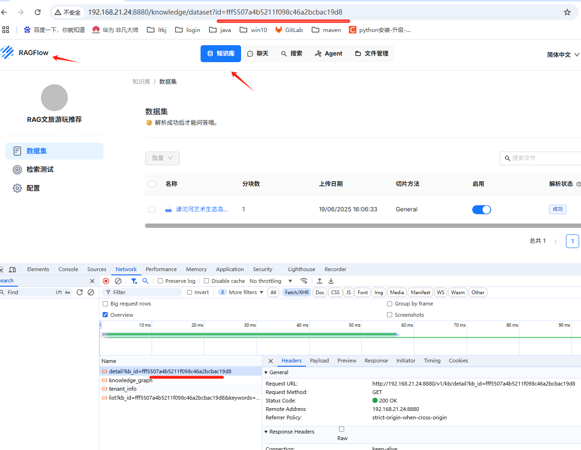Stop recording network log
The width and height of the screenshot is (581, 450).
point(106,281)
